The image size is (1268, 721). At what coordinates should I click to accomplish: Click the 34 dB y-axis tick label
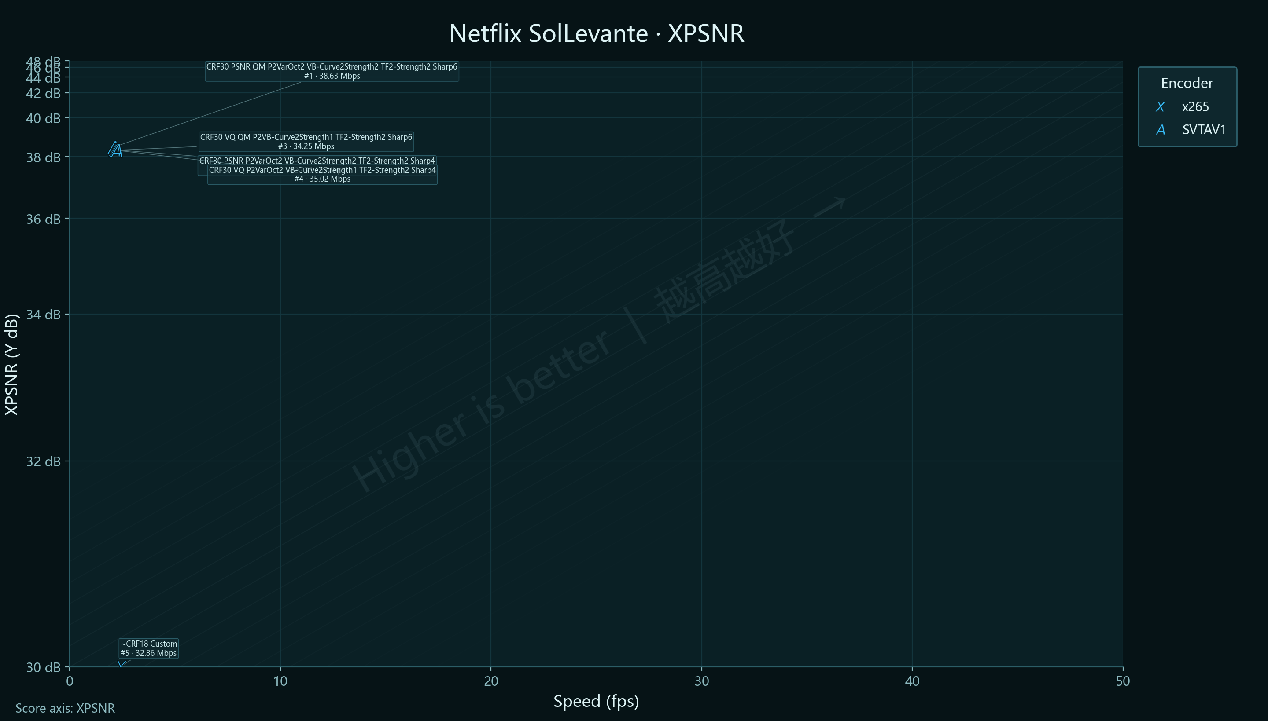click(43, 315)
